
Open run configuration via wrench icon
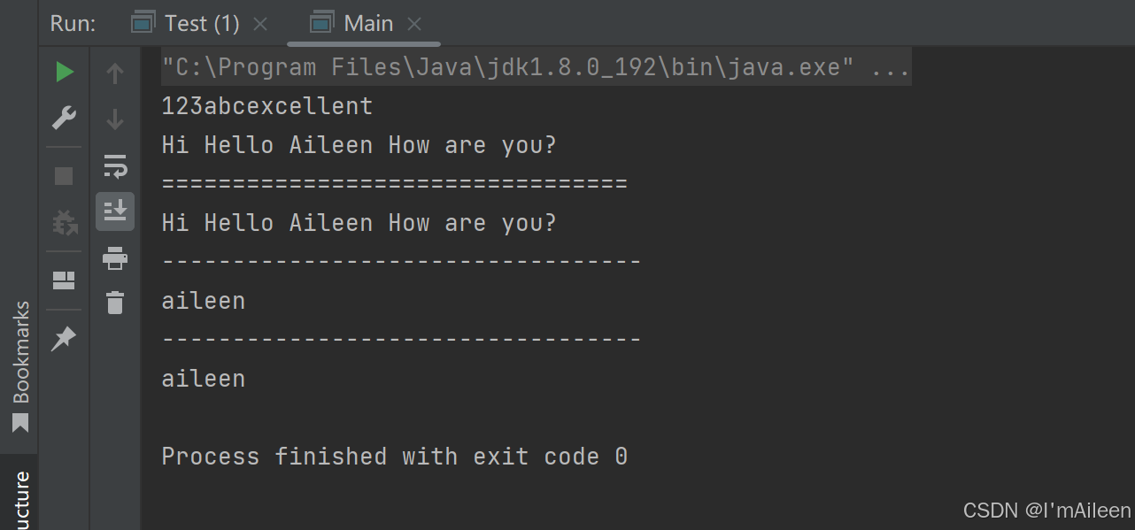pos(65,117)
